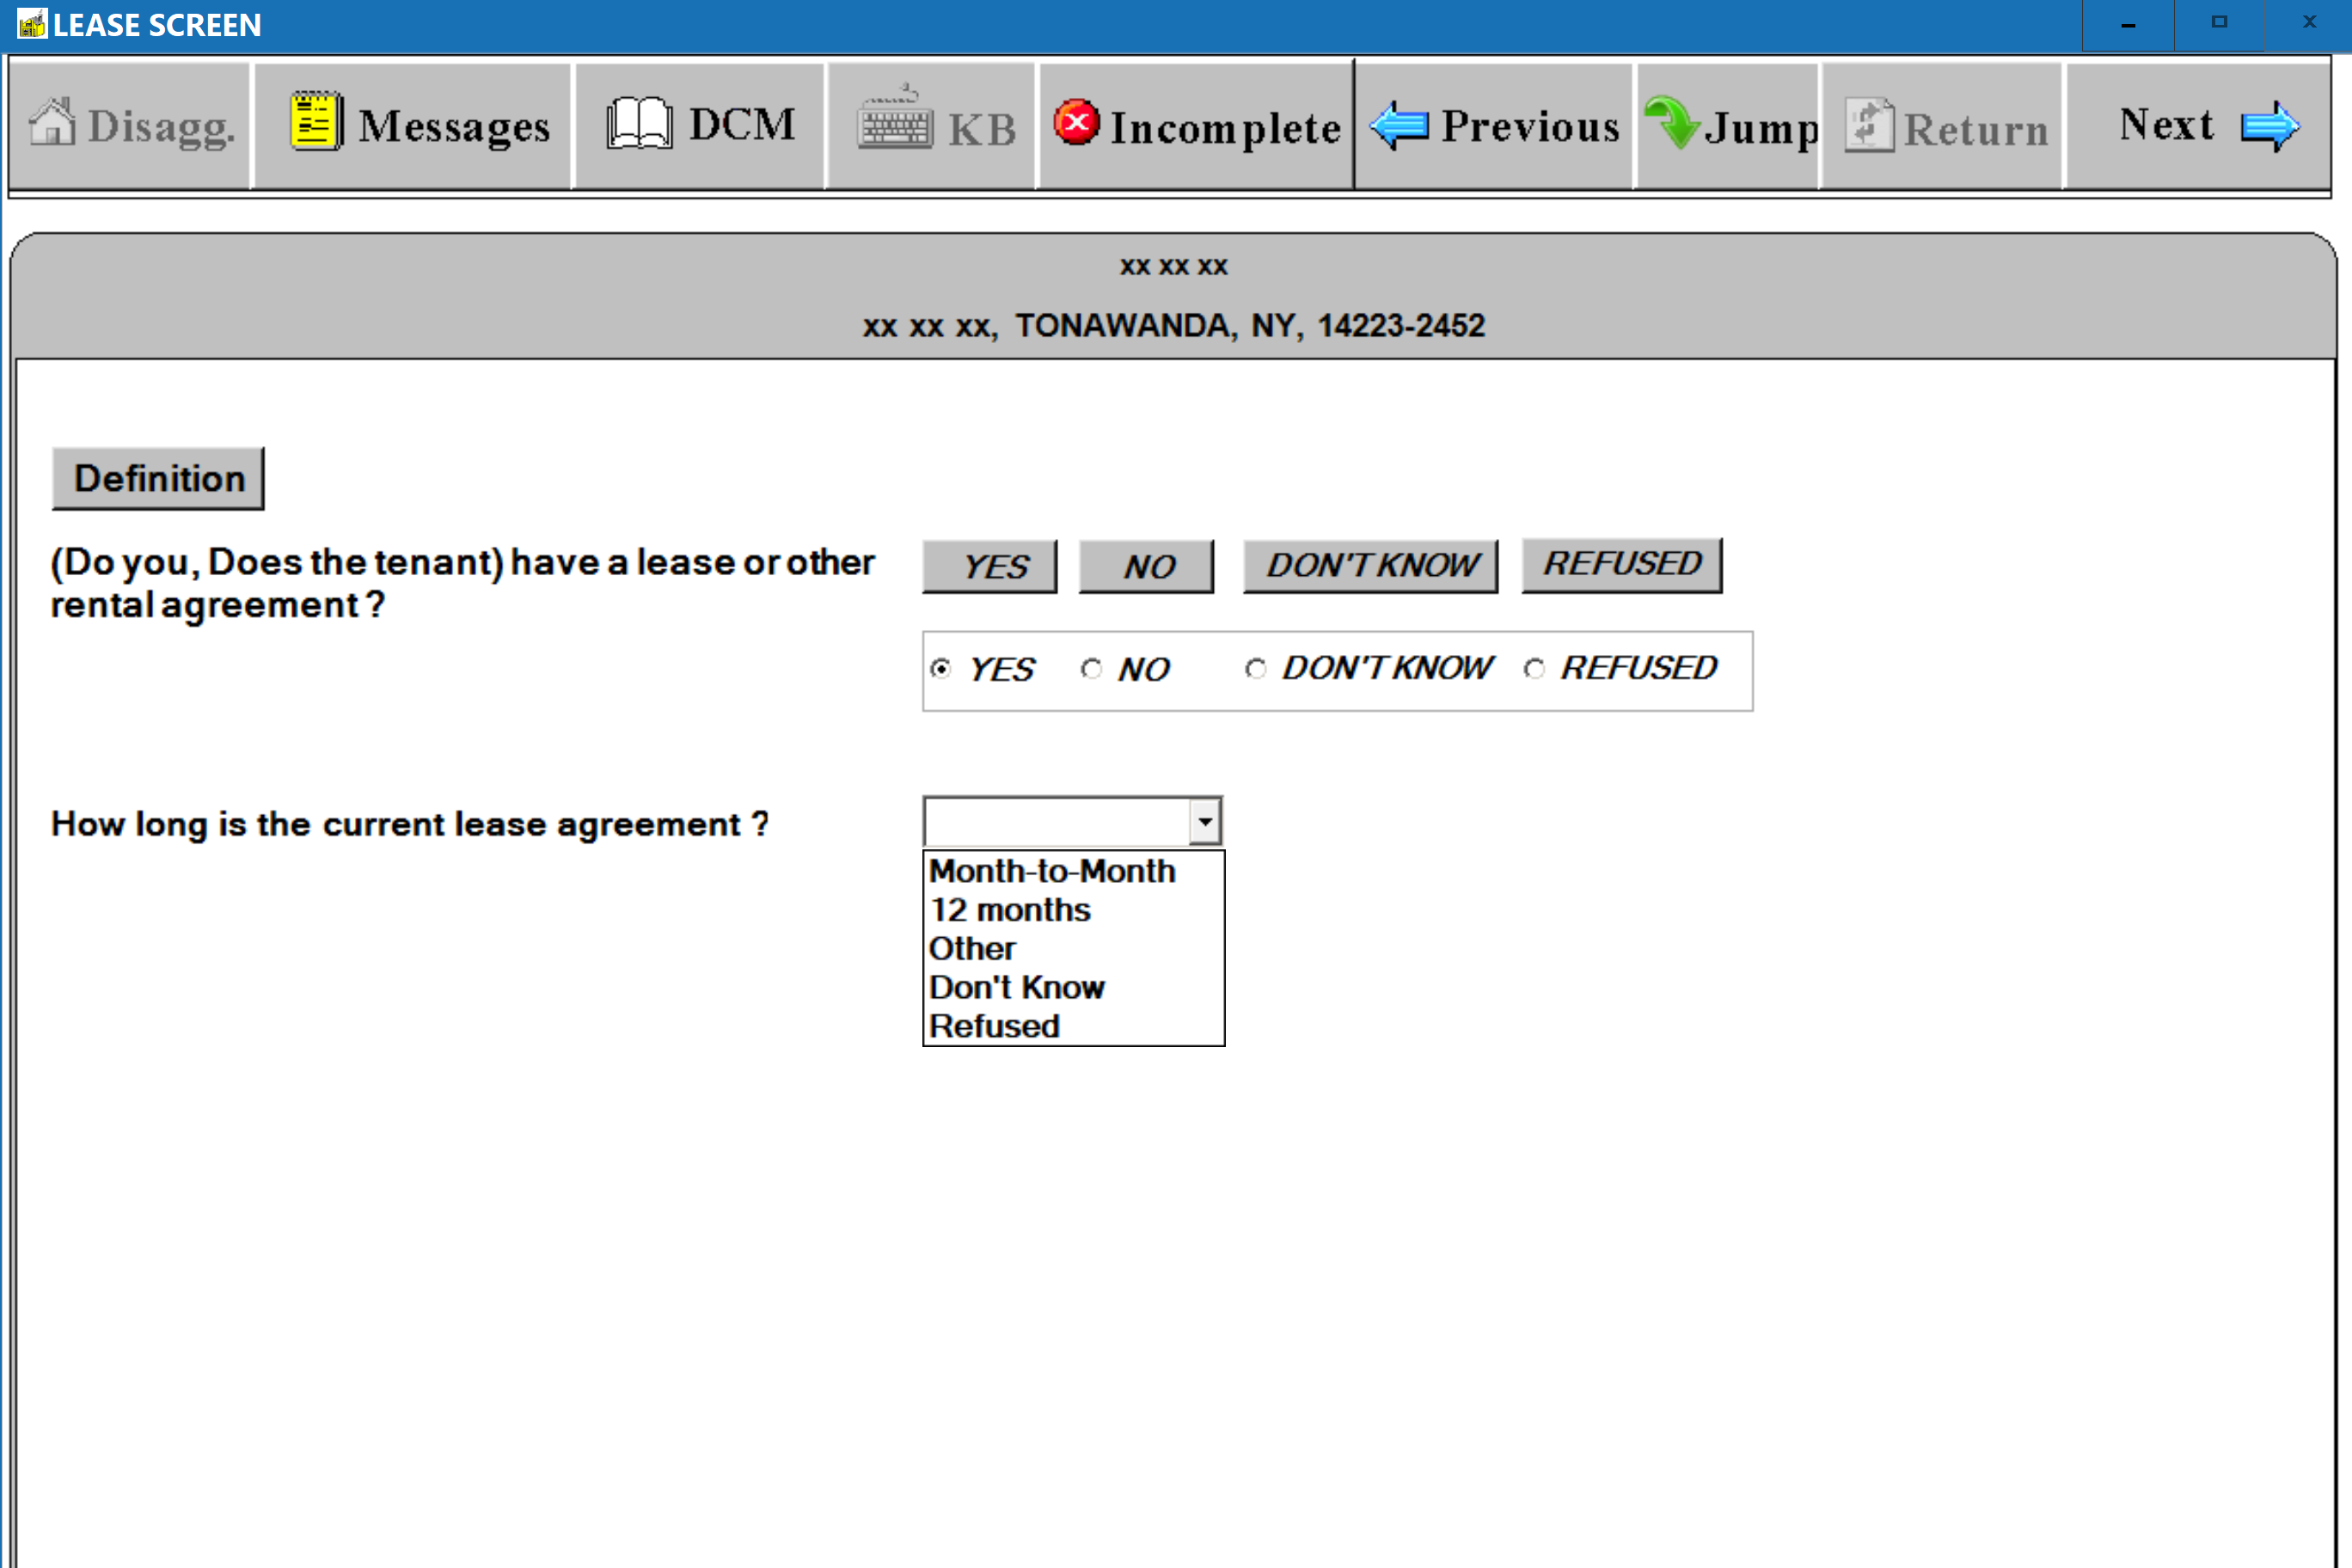Toggle the lease length dropdown arrow
Image resolution: width=2352 pixels, height=1568 pixels.
click(x=1205, y=822)
